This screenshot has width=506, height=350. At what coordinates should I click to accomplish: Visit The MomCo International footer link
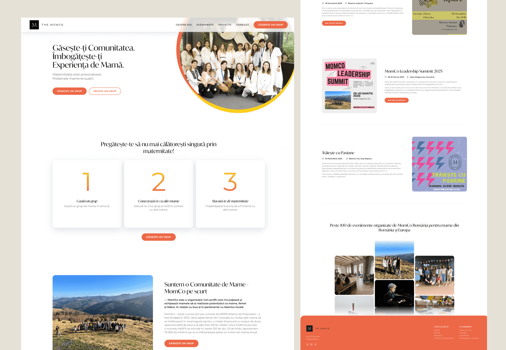(444, 338)
